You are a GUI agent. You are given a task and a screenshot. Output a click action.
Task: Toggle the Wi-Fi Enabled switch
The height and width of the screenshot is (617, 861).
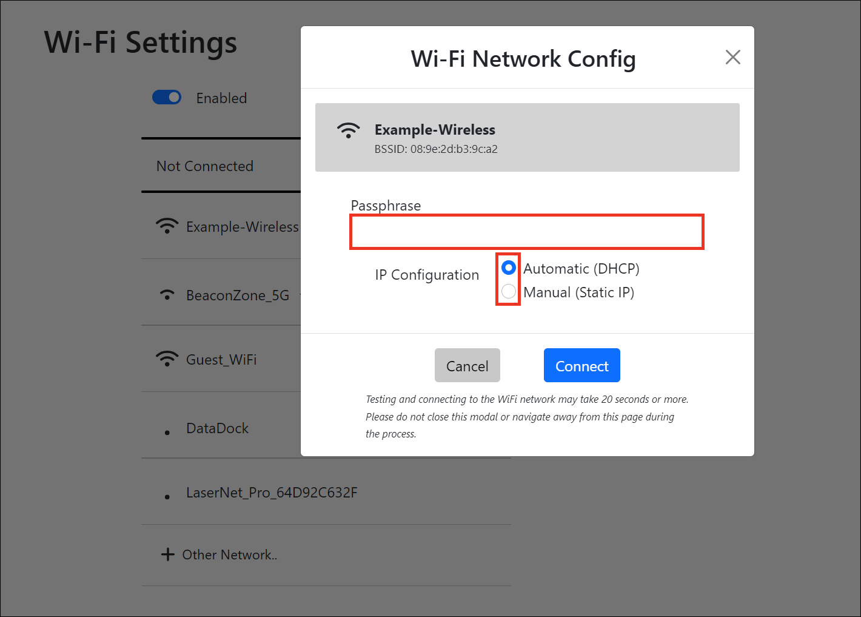click(x=167, y=98)
